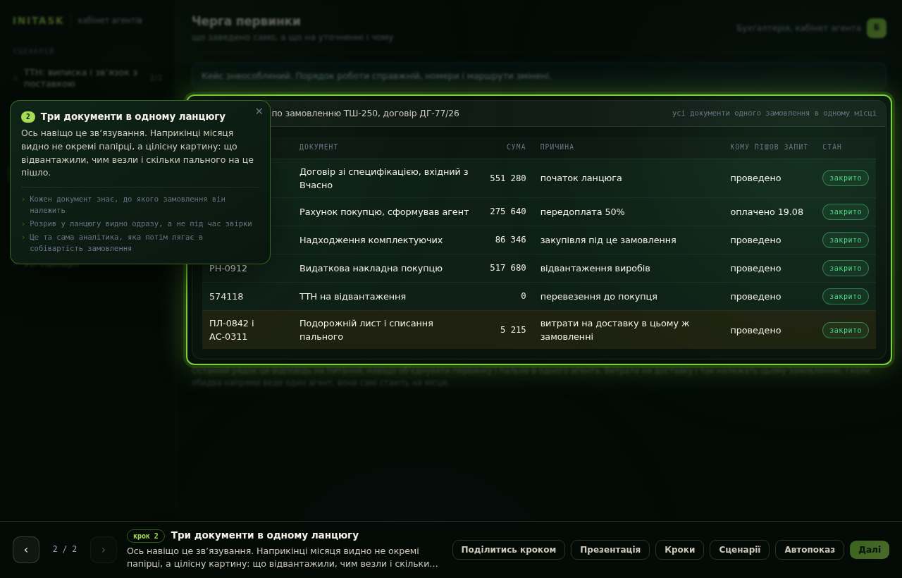Click the «ПРИЧИНА» column header
The width and height of the screenshot is (902, 578).
pos(557,147)
